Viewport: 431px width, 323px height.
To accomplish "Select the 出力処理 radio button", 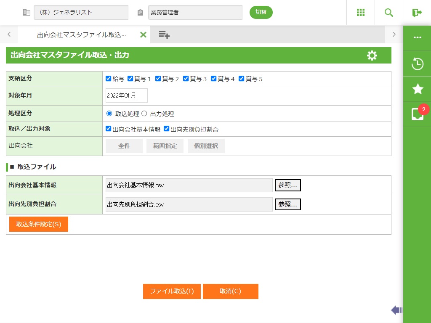I will [144, 114].
